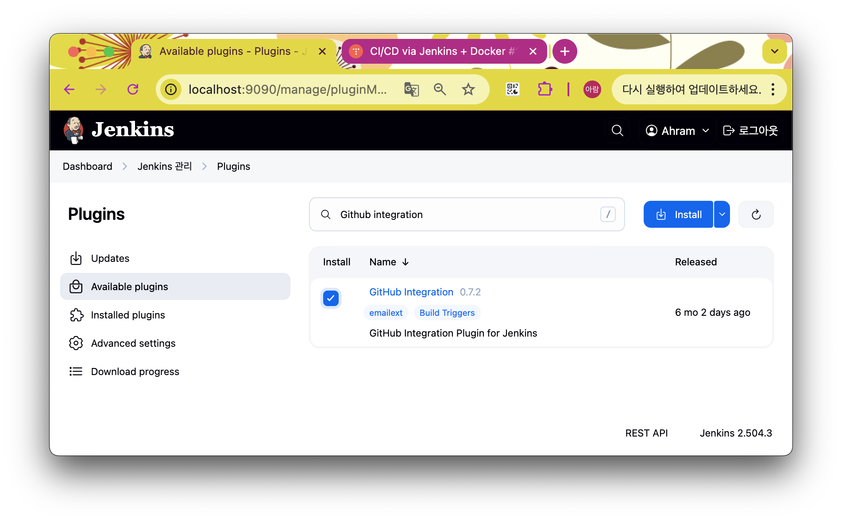The image size is (842, 521).
Task: Click the Released column header
Action: coord(696,262)
